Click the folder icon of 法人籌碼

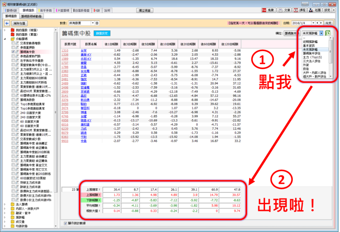point(12,204)
